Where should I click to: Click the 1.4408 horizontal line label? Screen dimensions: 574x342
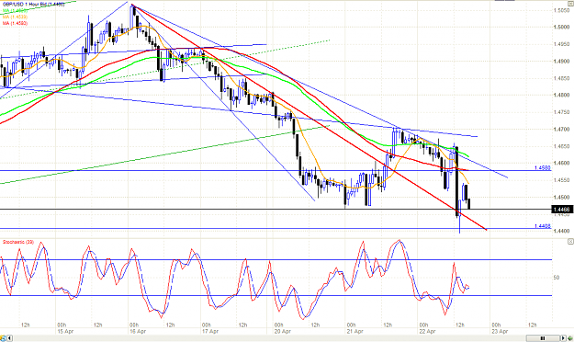[x=543, y=226]
